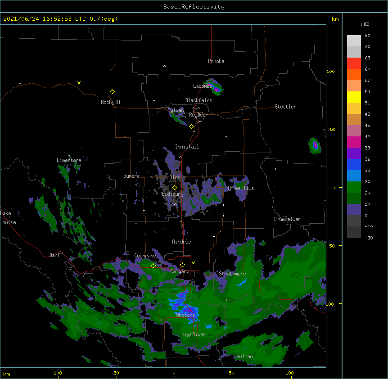Select the yellow diamond marker below Olds
Screen dimensions: 388x379
pos(175,187)
